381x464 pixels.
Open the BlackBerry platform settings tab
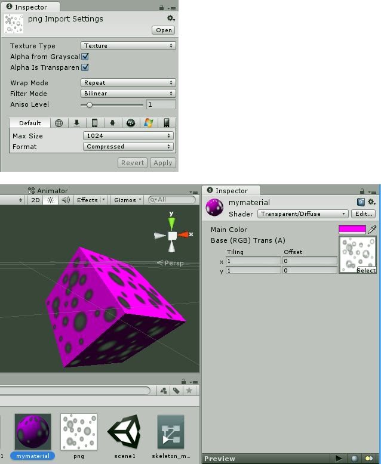pyautogui.click(x=130, y=123)
